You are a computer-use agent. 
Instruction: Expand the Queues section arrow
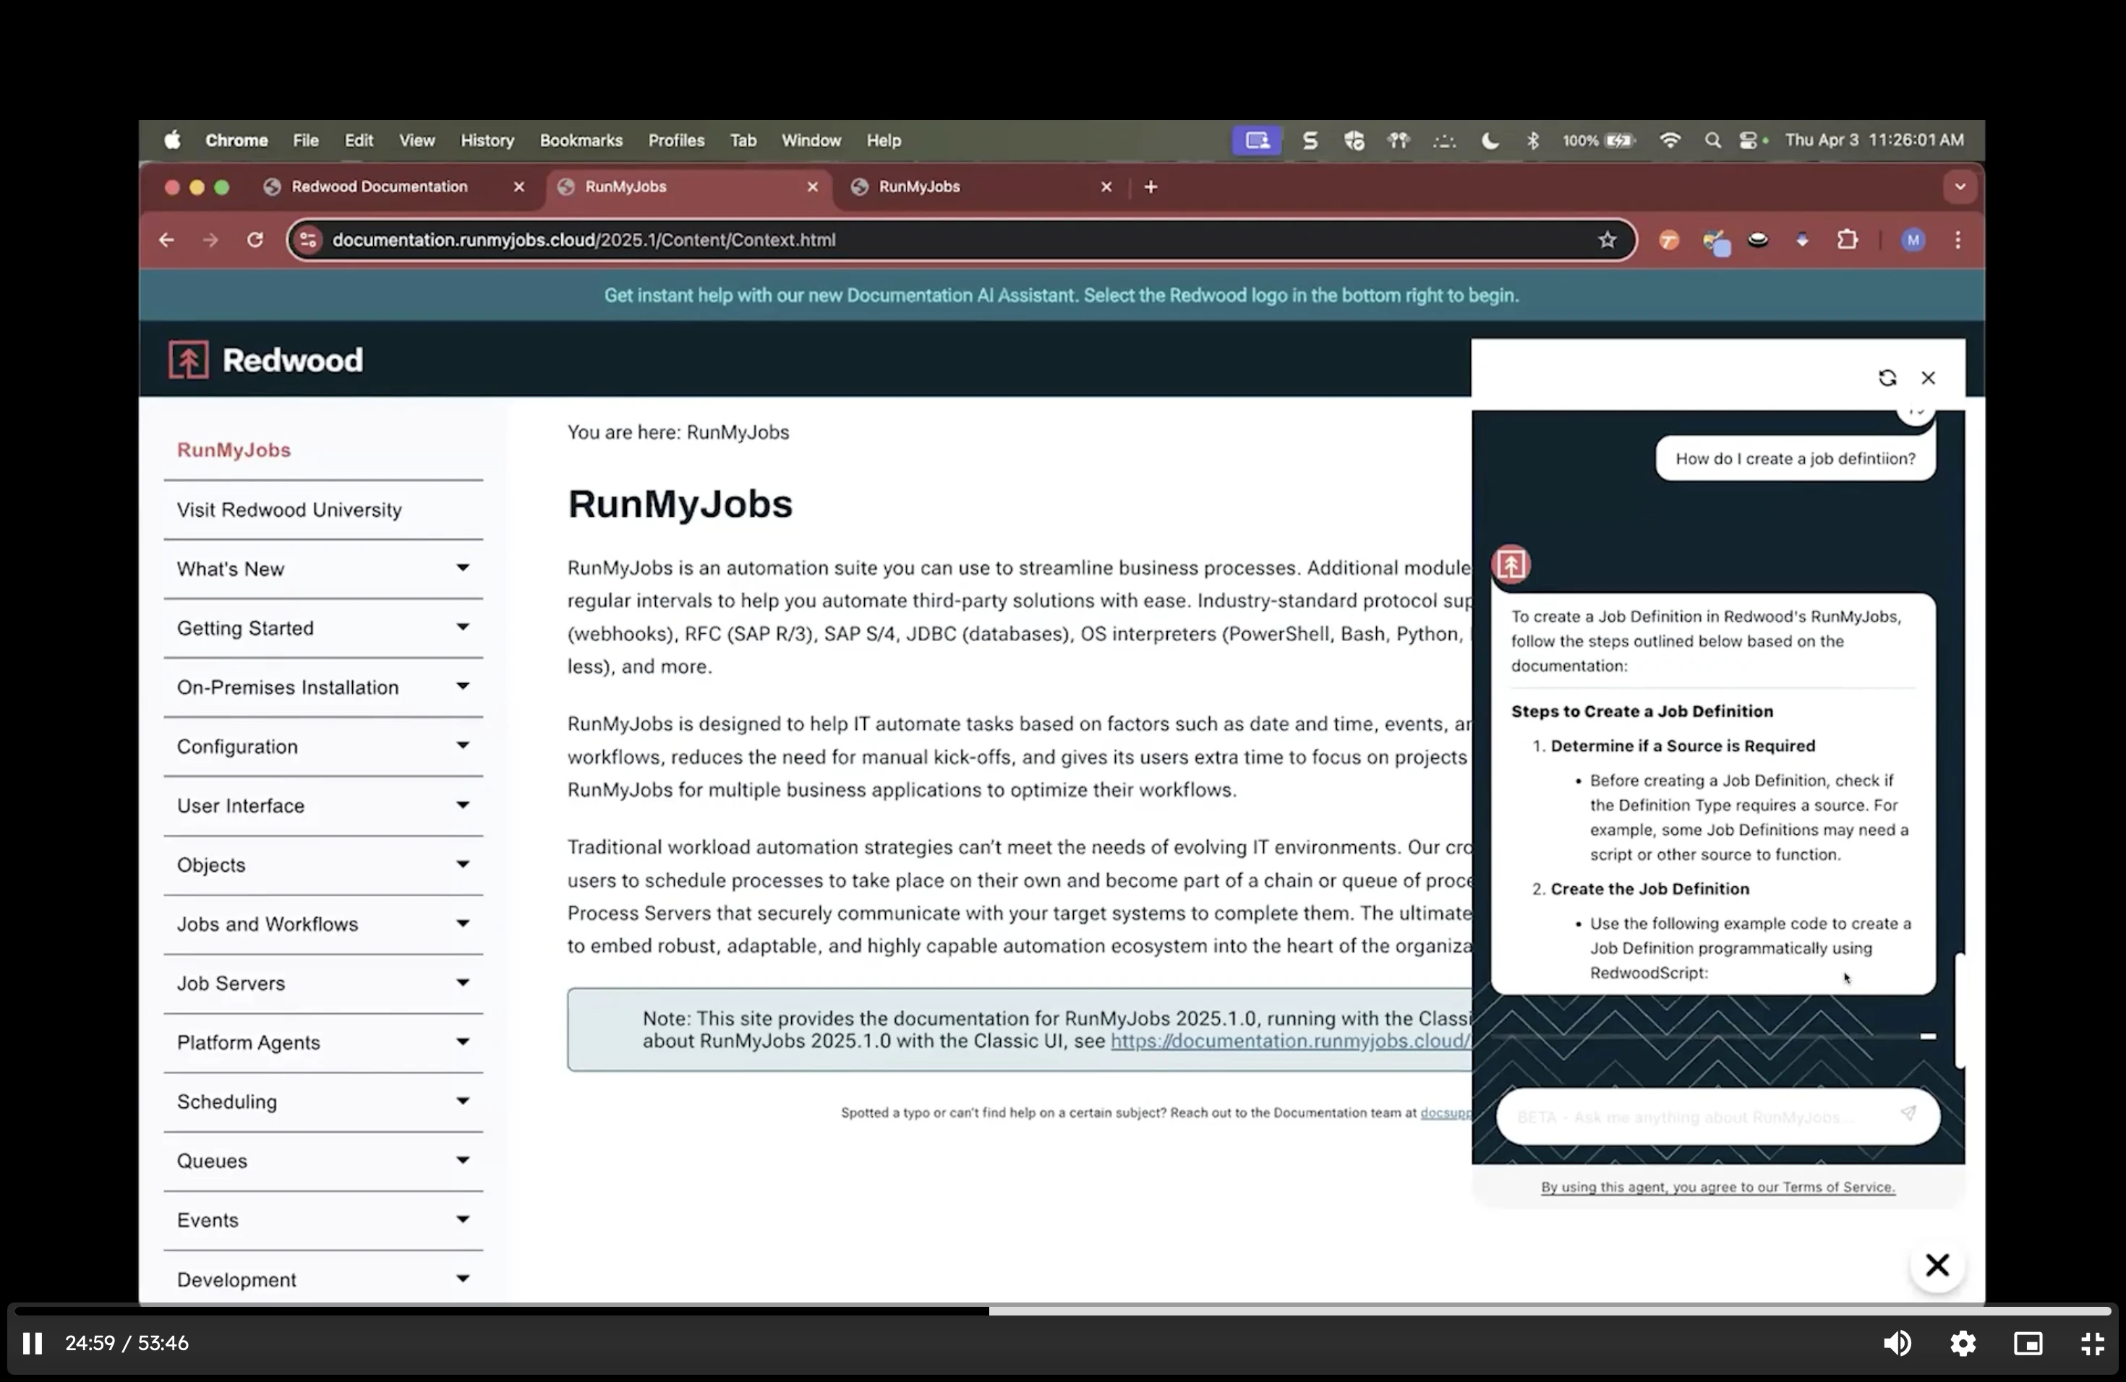pos(462,1159)
